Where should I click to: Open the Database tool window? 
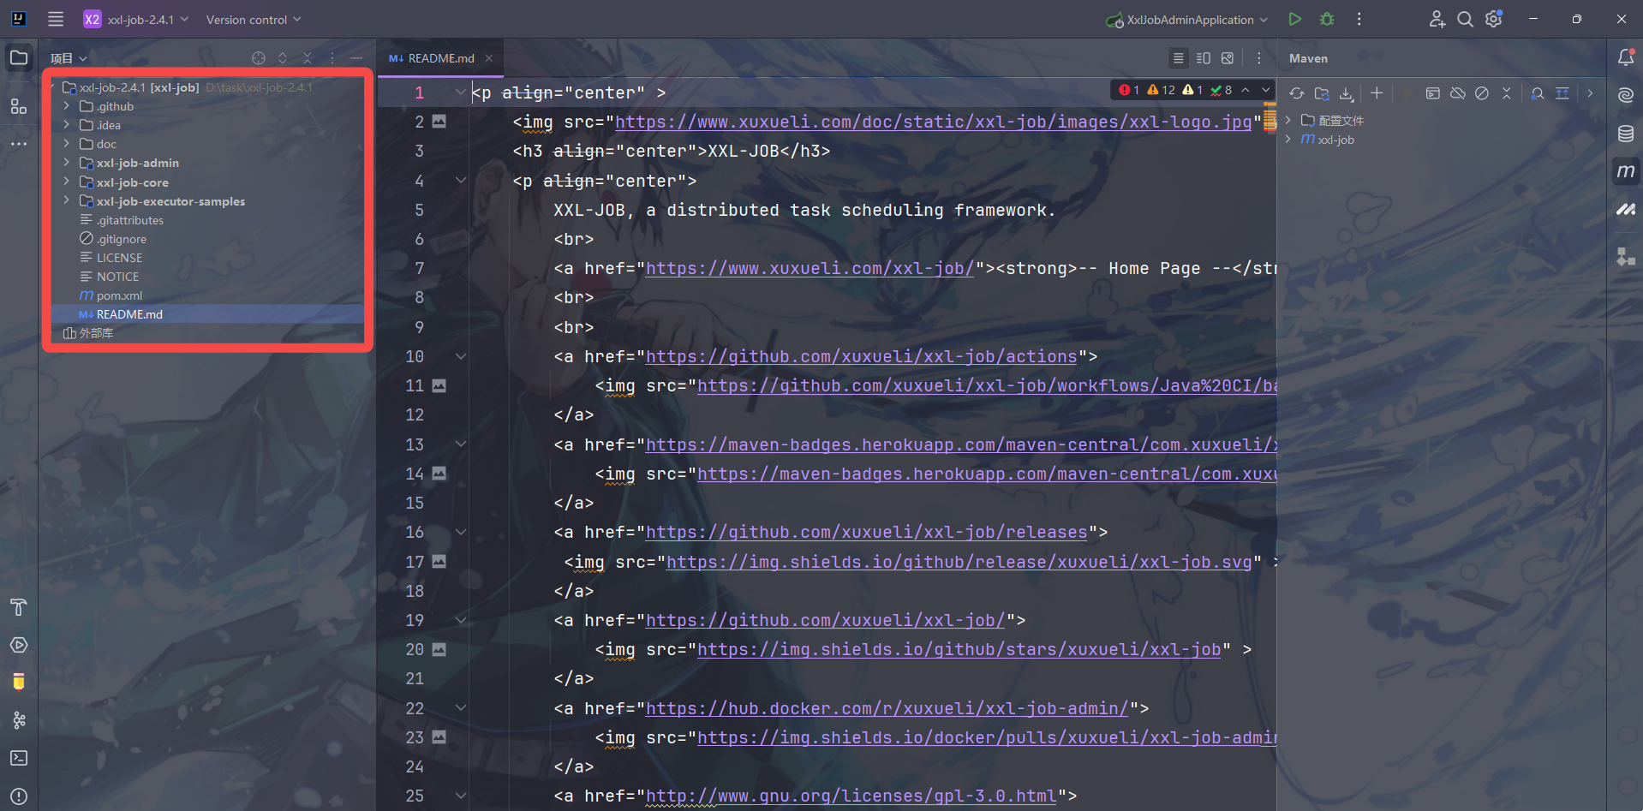[1626, 133]
